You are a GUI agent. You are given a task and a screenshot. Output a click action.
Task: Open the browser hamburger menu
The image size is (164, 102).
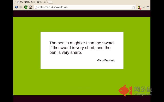click(x=148, y=7)
